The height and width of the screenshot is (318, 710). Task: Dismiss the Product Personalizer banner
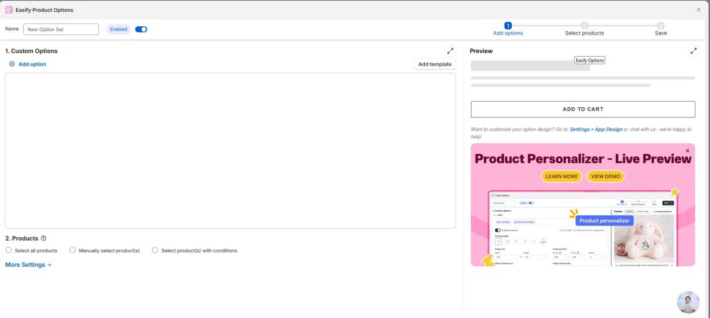[x=688, y=150]
